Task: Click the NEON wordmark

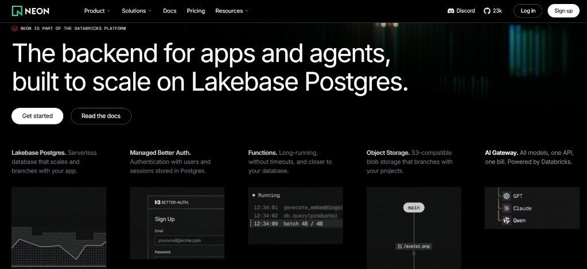Action: tap(37, 11)
